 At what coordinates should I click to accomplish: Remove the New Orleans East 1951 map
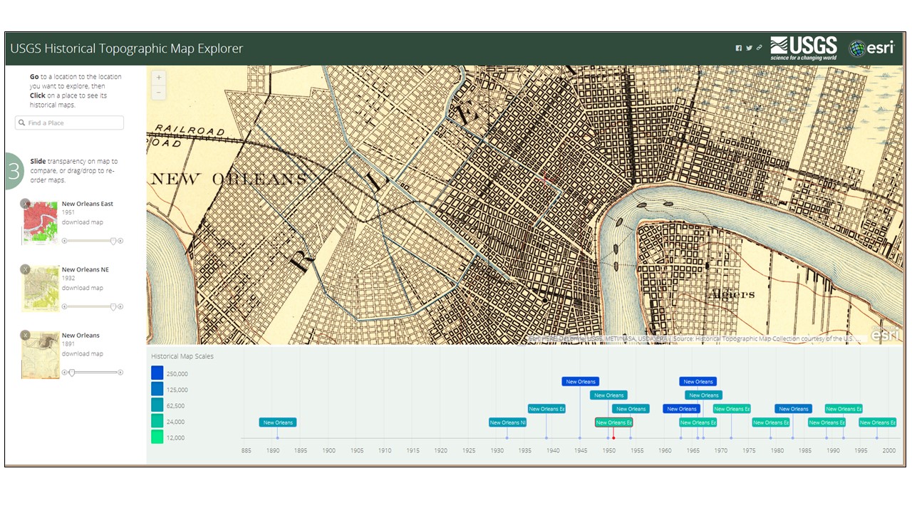pyautogui.click(x=26, y=204)
